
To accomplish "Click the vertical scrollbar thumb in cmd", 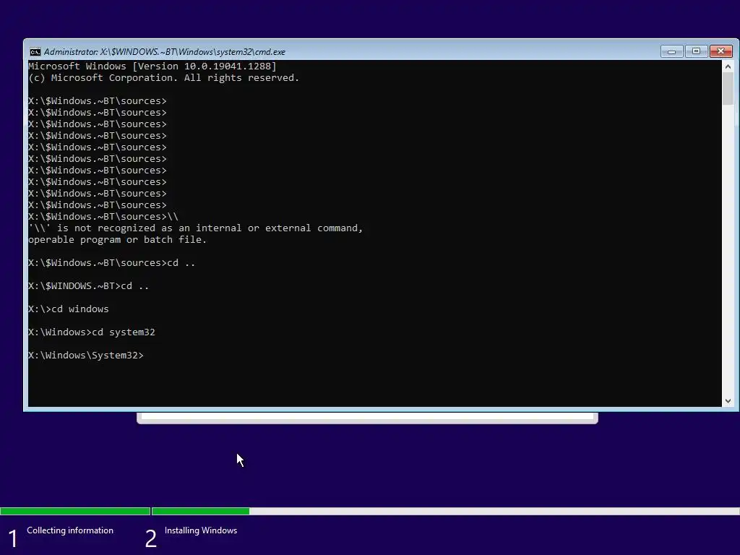I will [x=728, y=89].
